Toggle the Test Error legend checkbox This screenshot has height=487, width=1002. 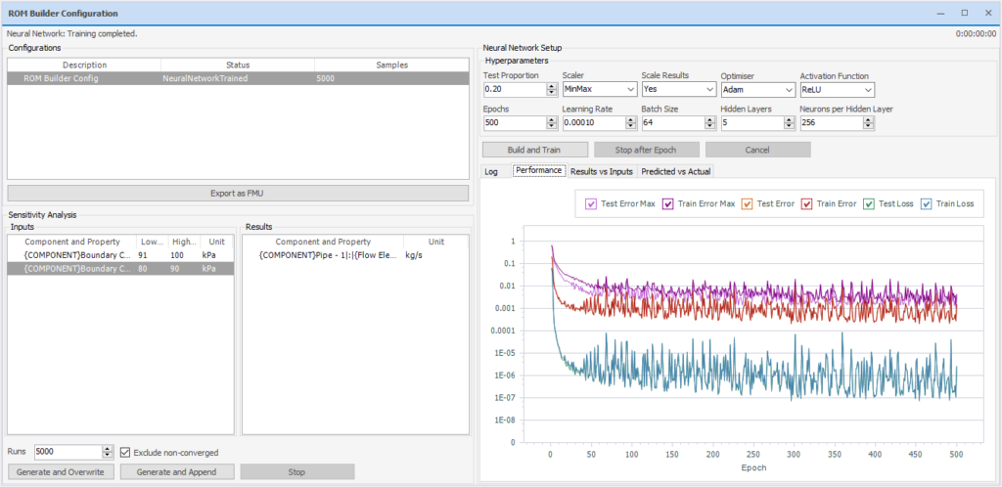pos(747,204)
